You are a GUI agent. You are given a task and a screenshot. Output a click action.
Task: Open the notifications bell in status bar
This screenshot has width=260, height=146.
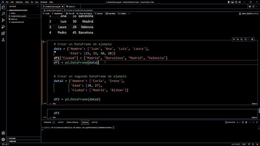(253, 144)
